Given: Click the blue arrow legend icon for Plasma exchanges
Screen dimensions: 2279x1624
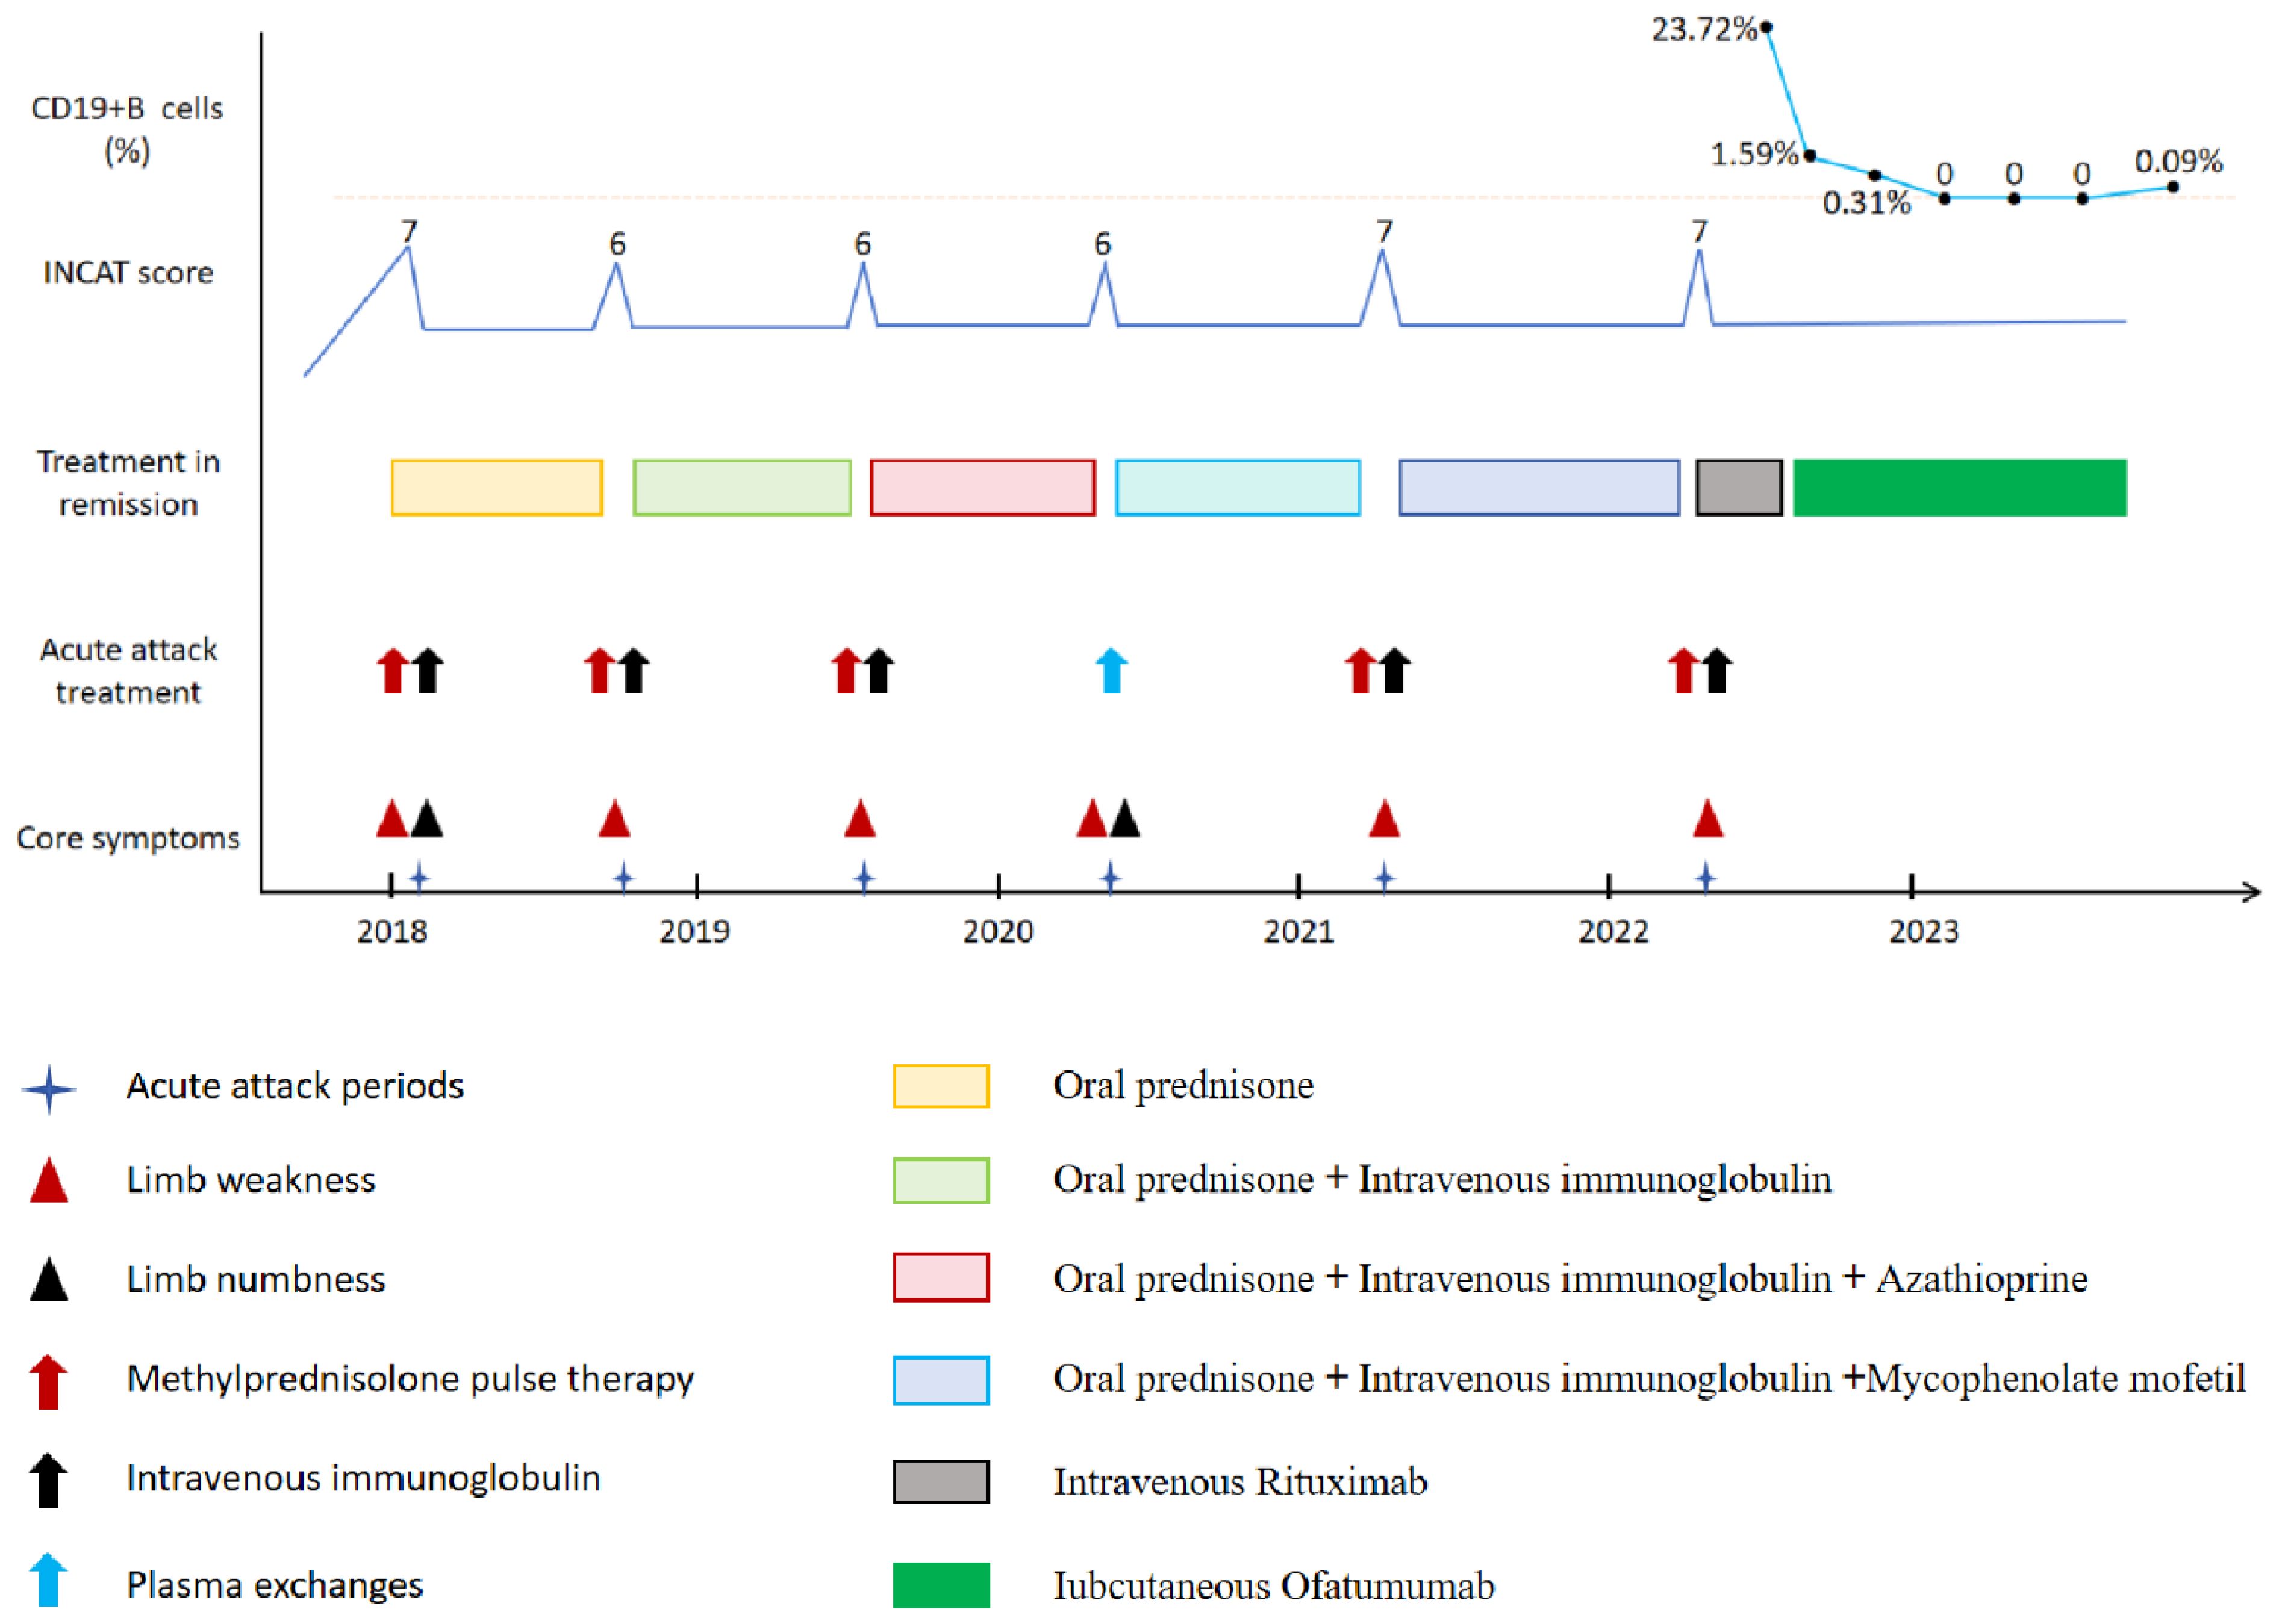Looking at the screenshot, I should click(48, 1580).
